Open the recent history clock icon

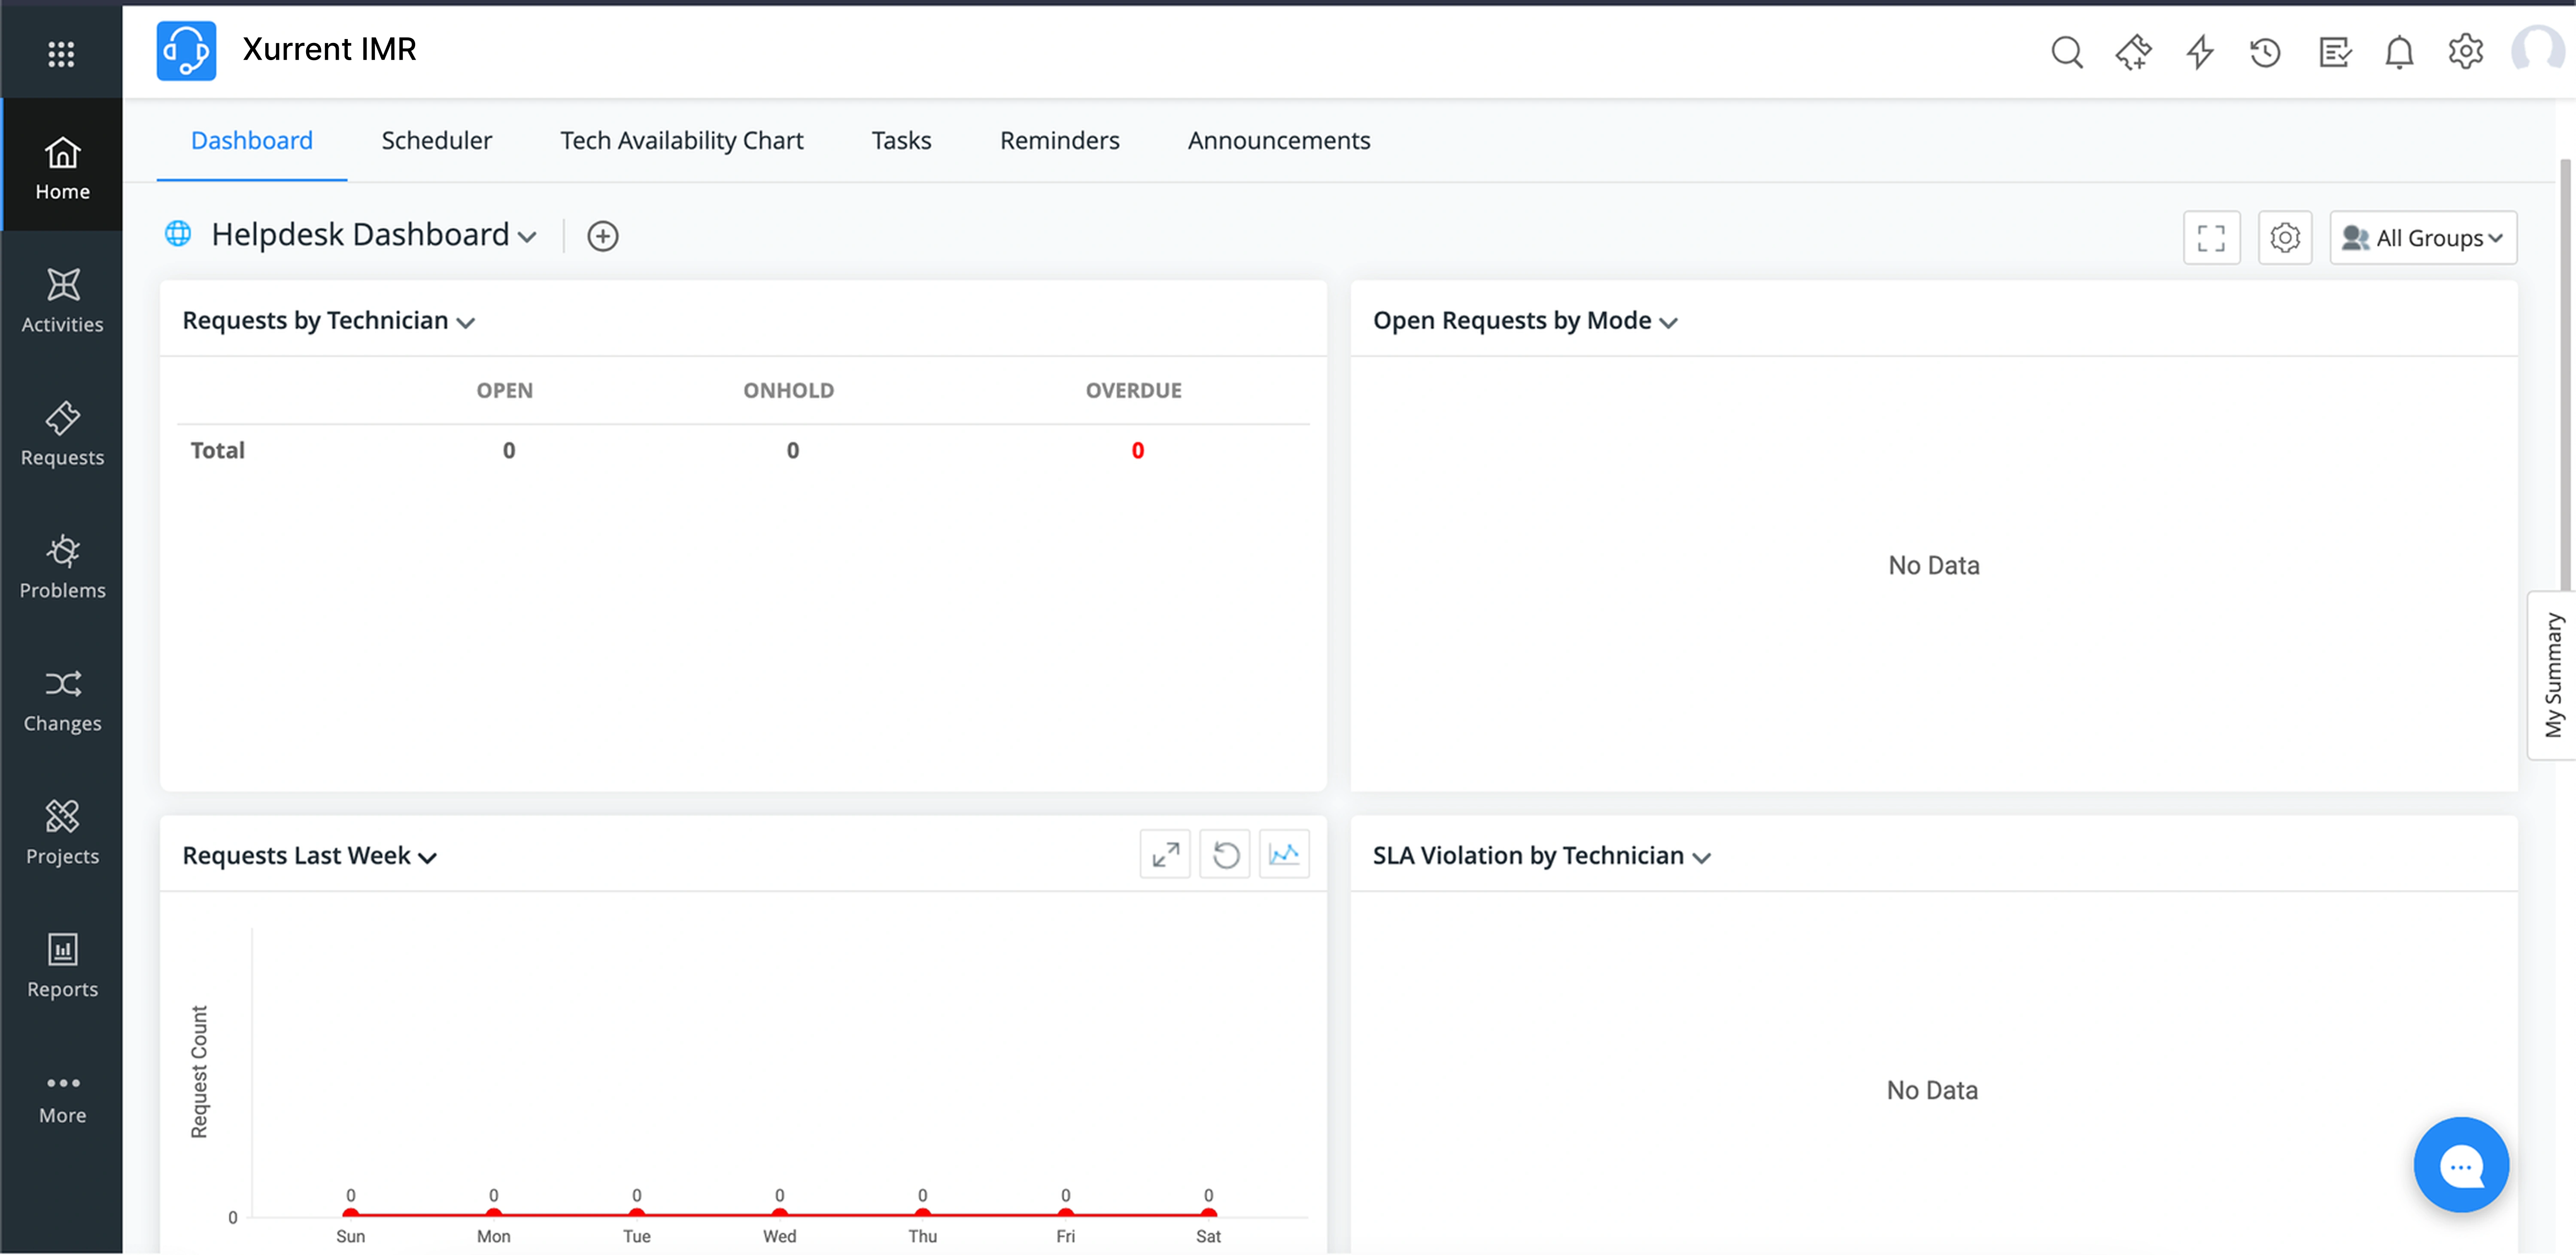(x=2265, y=52)
